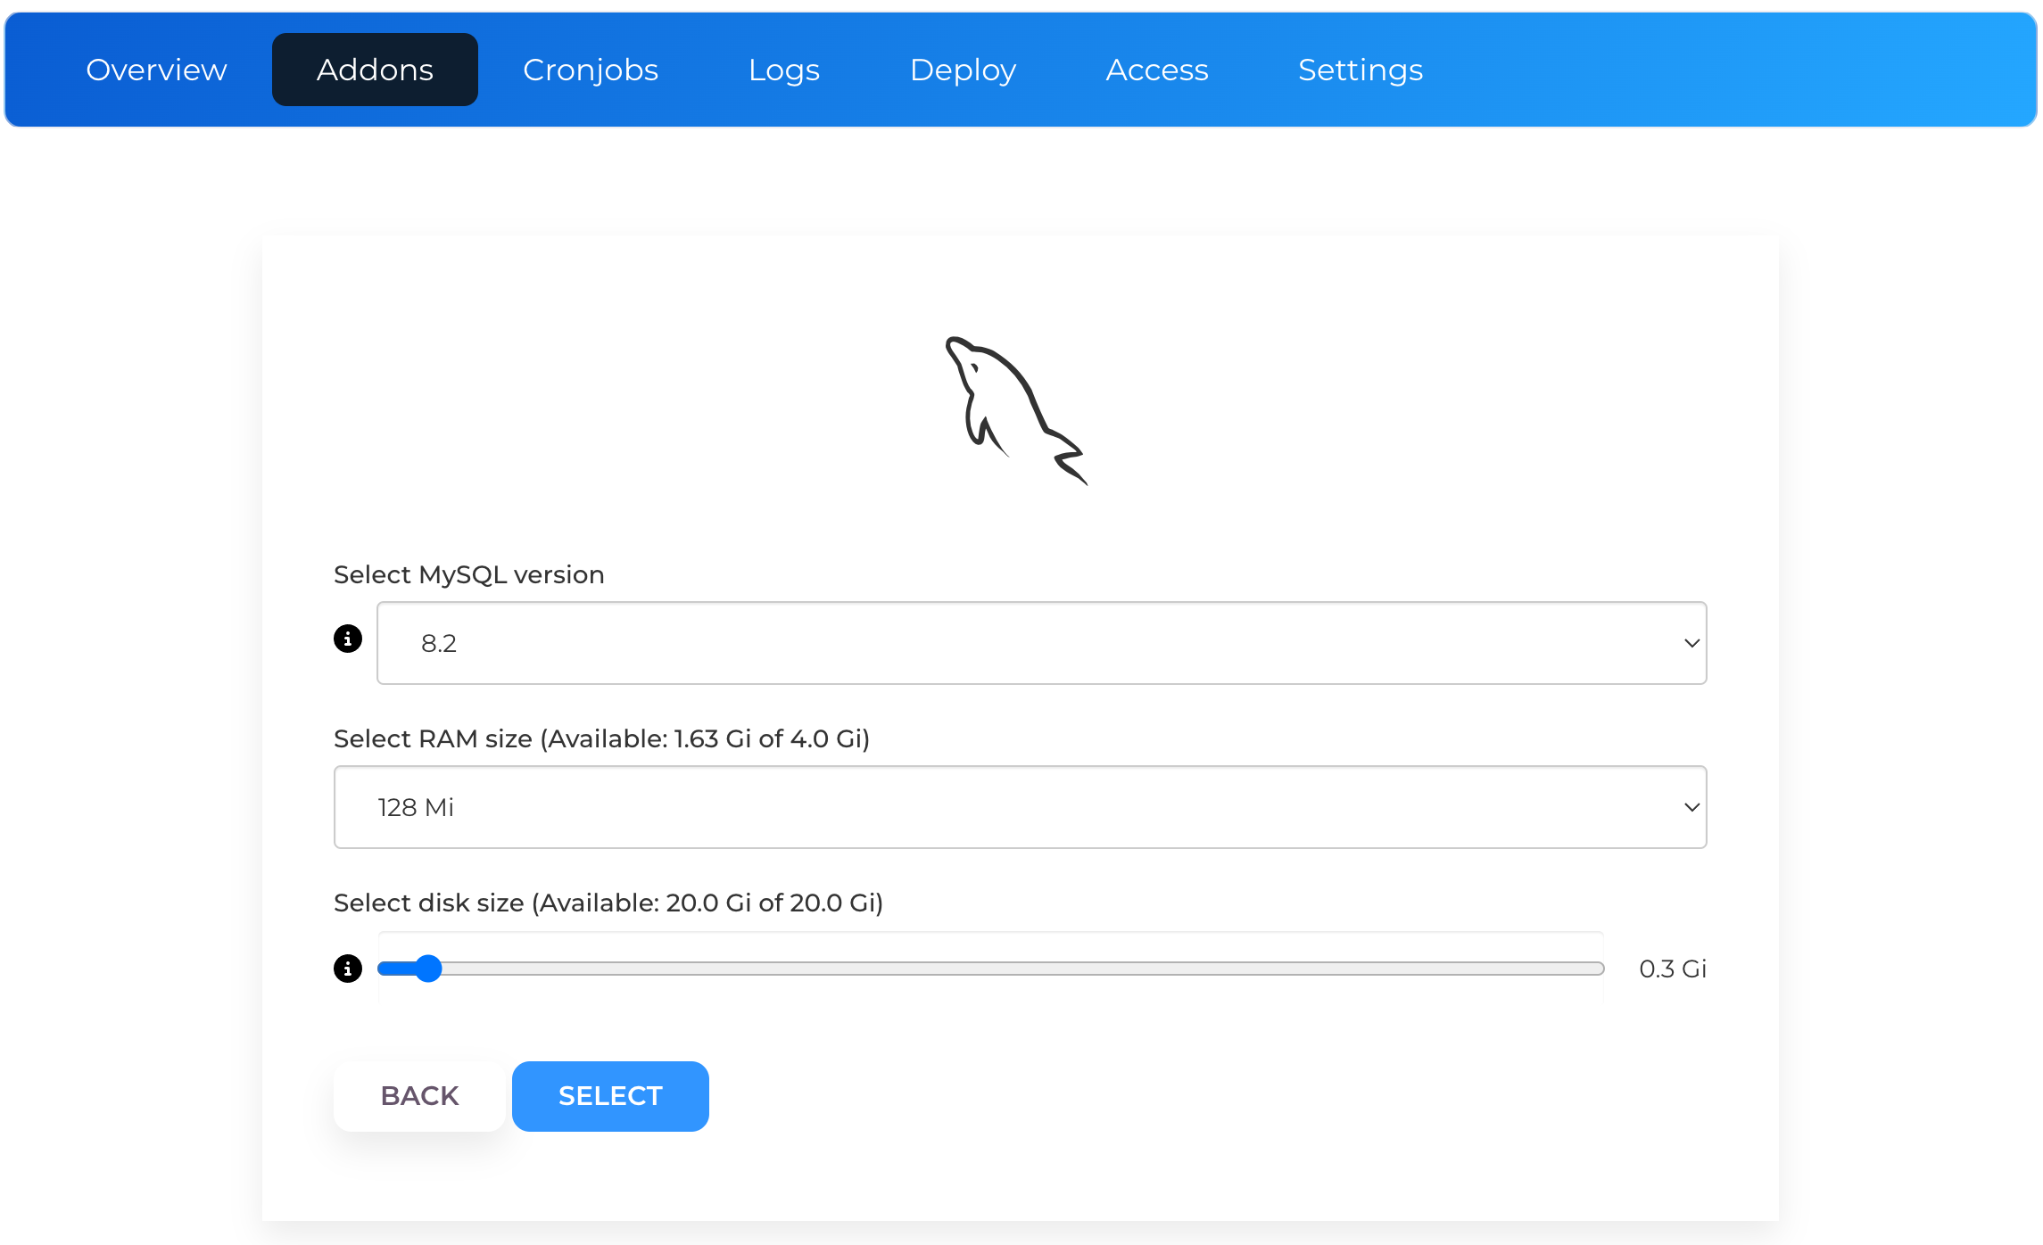Open the RAM size dropdown showing 128 Mi

tap(1020, 807)
